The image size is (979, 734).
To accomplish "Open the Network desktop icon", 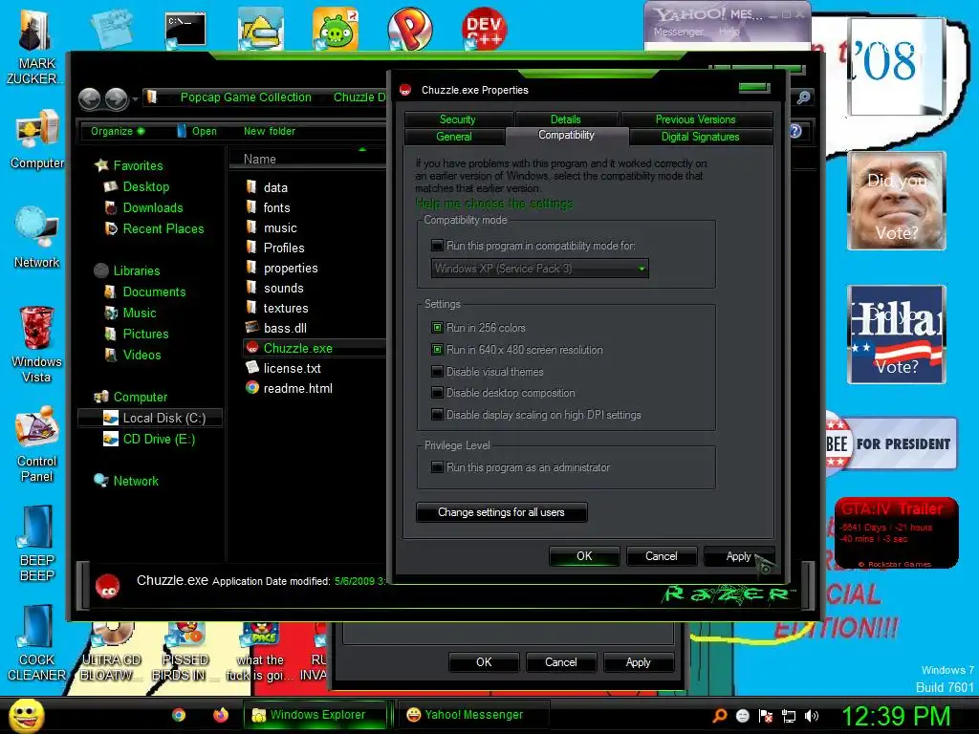I will (x=36, y=237).
